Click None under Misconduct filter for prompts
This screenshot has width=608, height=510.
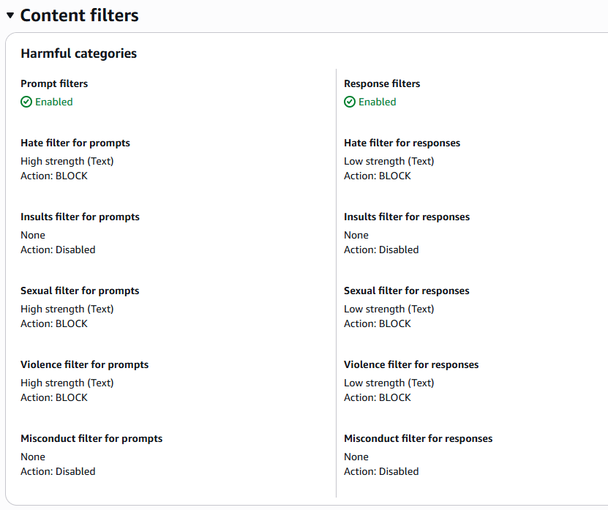[x=32, y=457]
